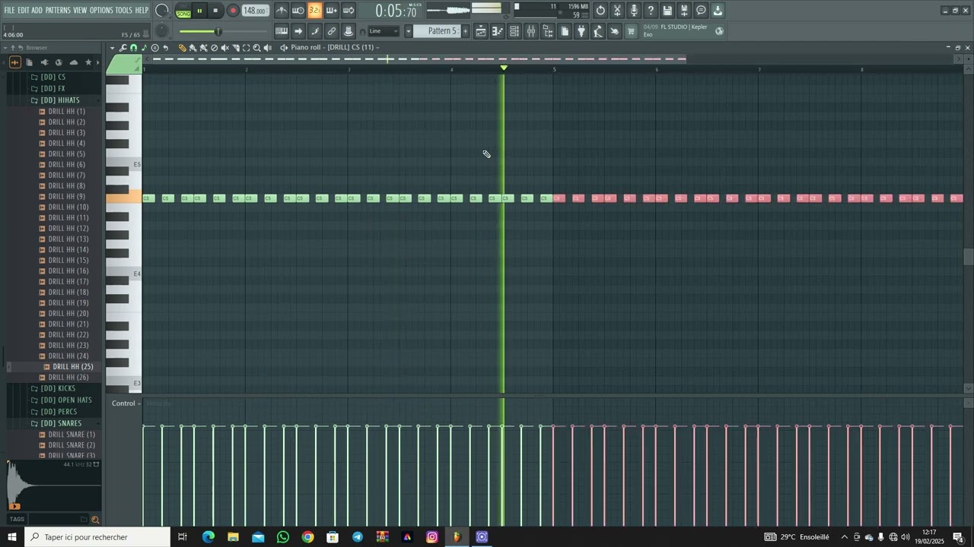This screenshot has height=547, width=974.
Task: Select the Mute tool in piano roll
Action: coord(225,48)
